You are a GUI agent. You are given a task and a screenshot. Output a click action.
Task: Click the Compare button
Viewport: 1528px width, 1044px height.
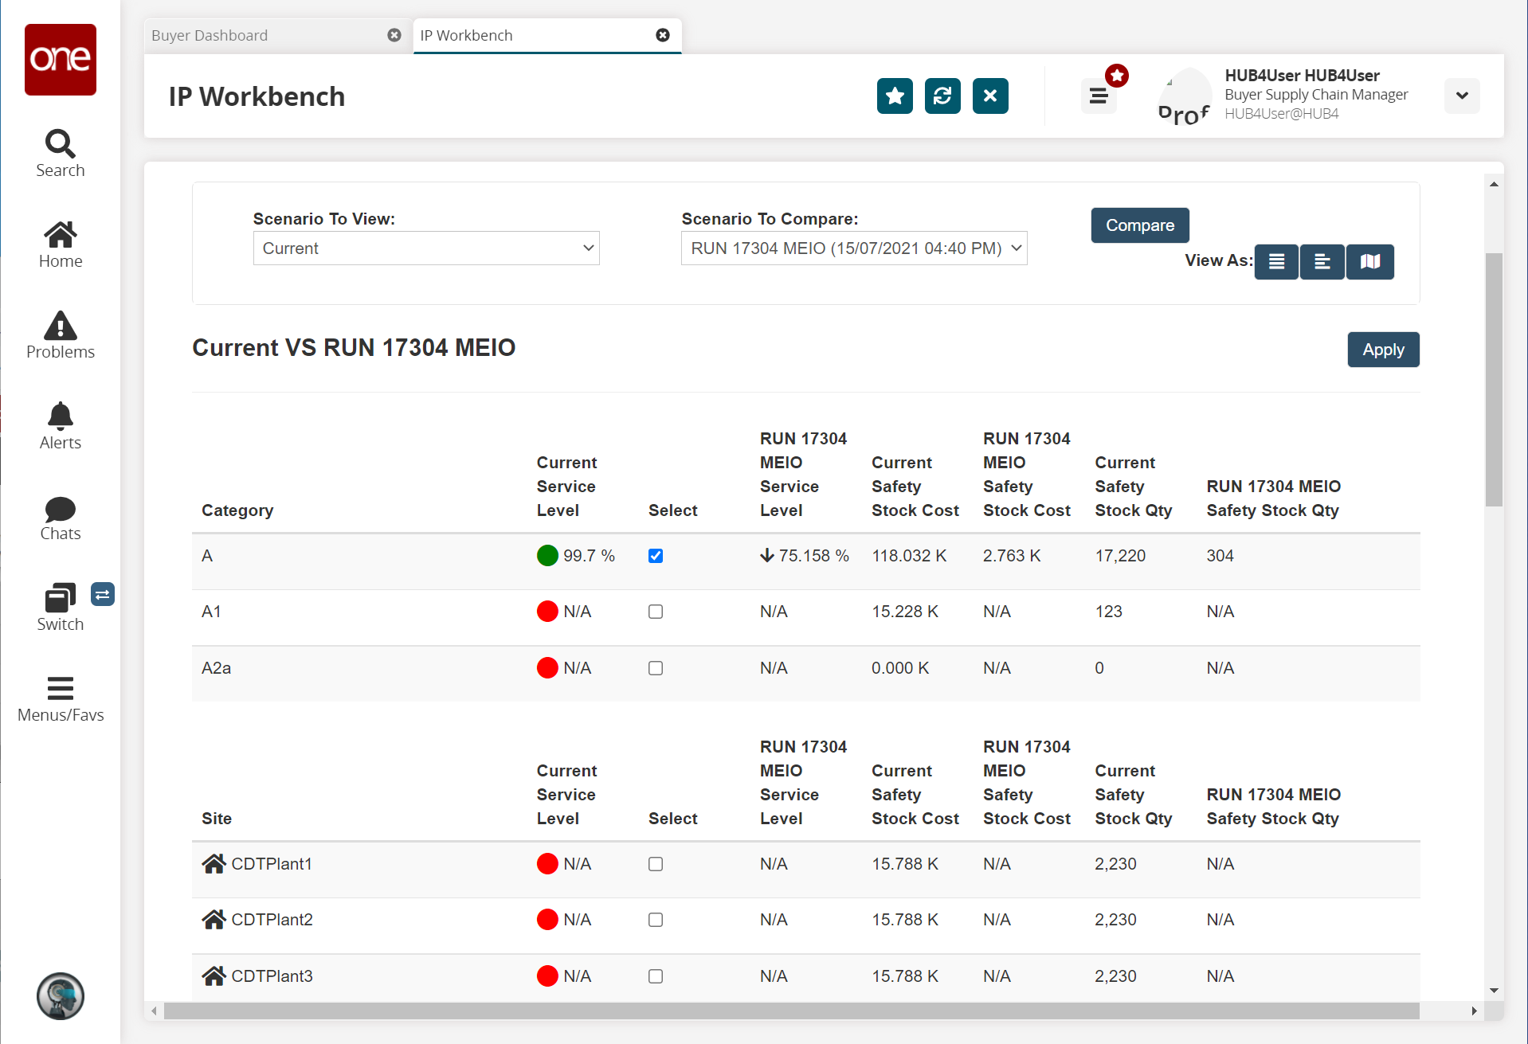click(x=1139, y=225)
